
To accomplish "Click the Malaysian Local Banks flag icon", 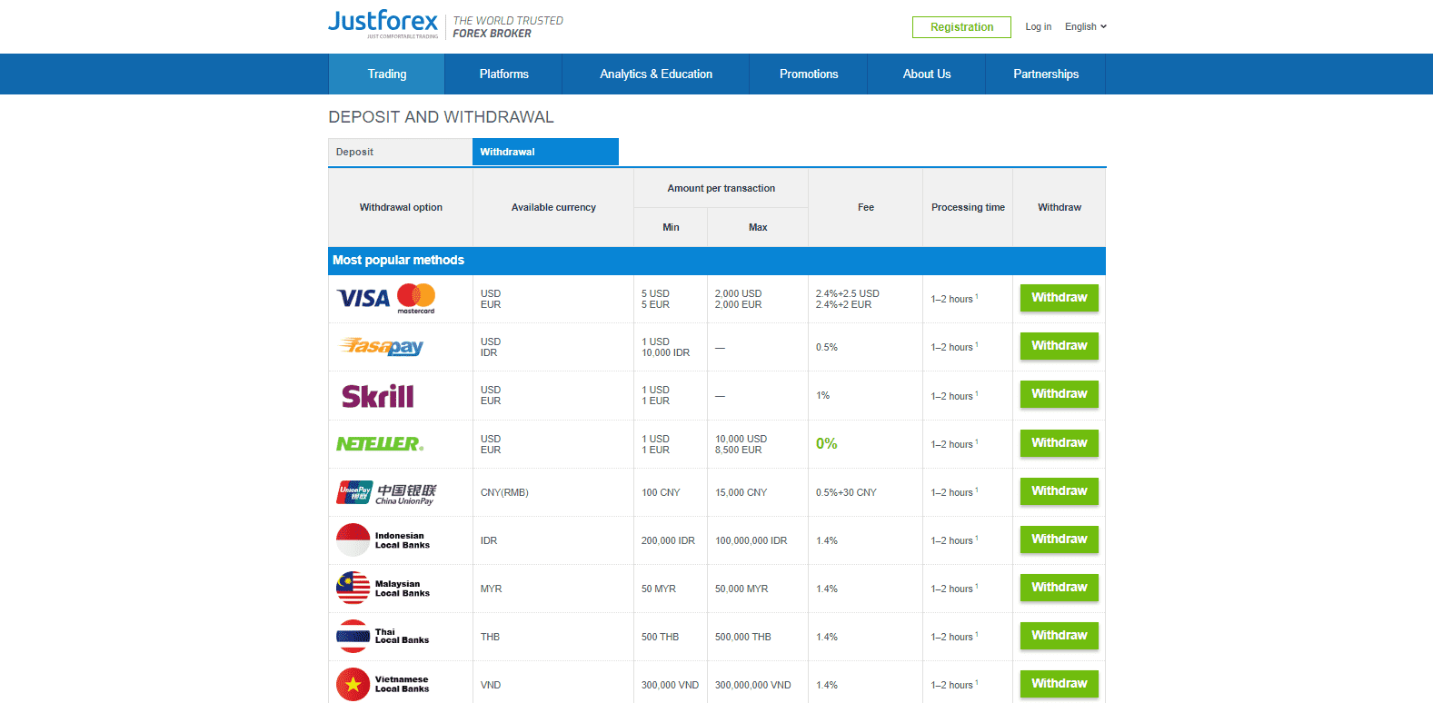I will [353, 589].
